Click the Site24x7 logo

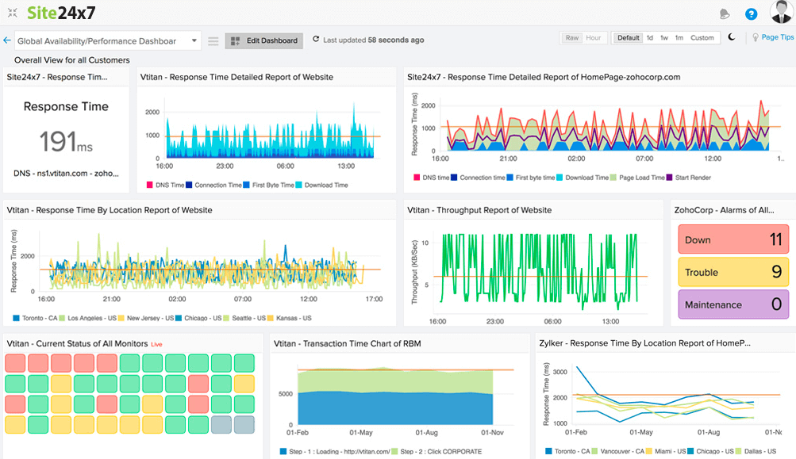(61, 13)
